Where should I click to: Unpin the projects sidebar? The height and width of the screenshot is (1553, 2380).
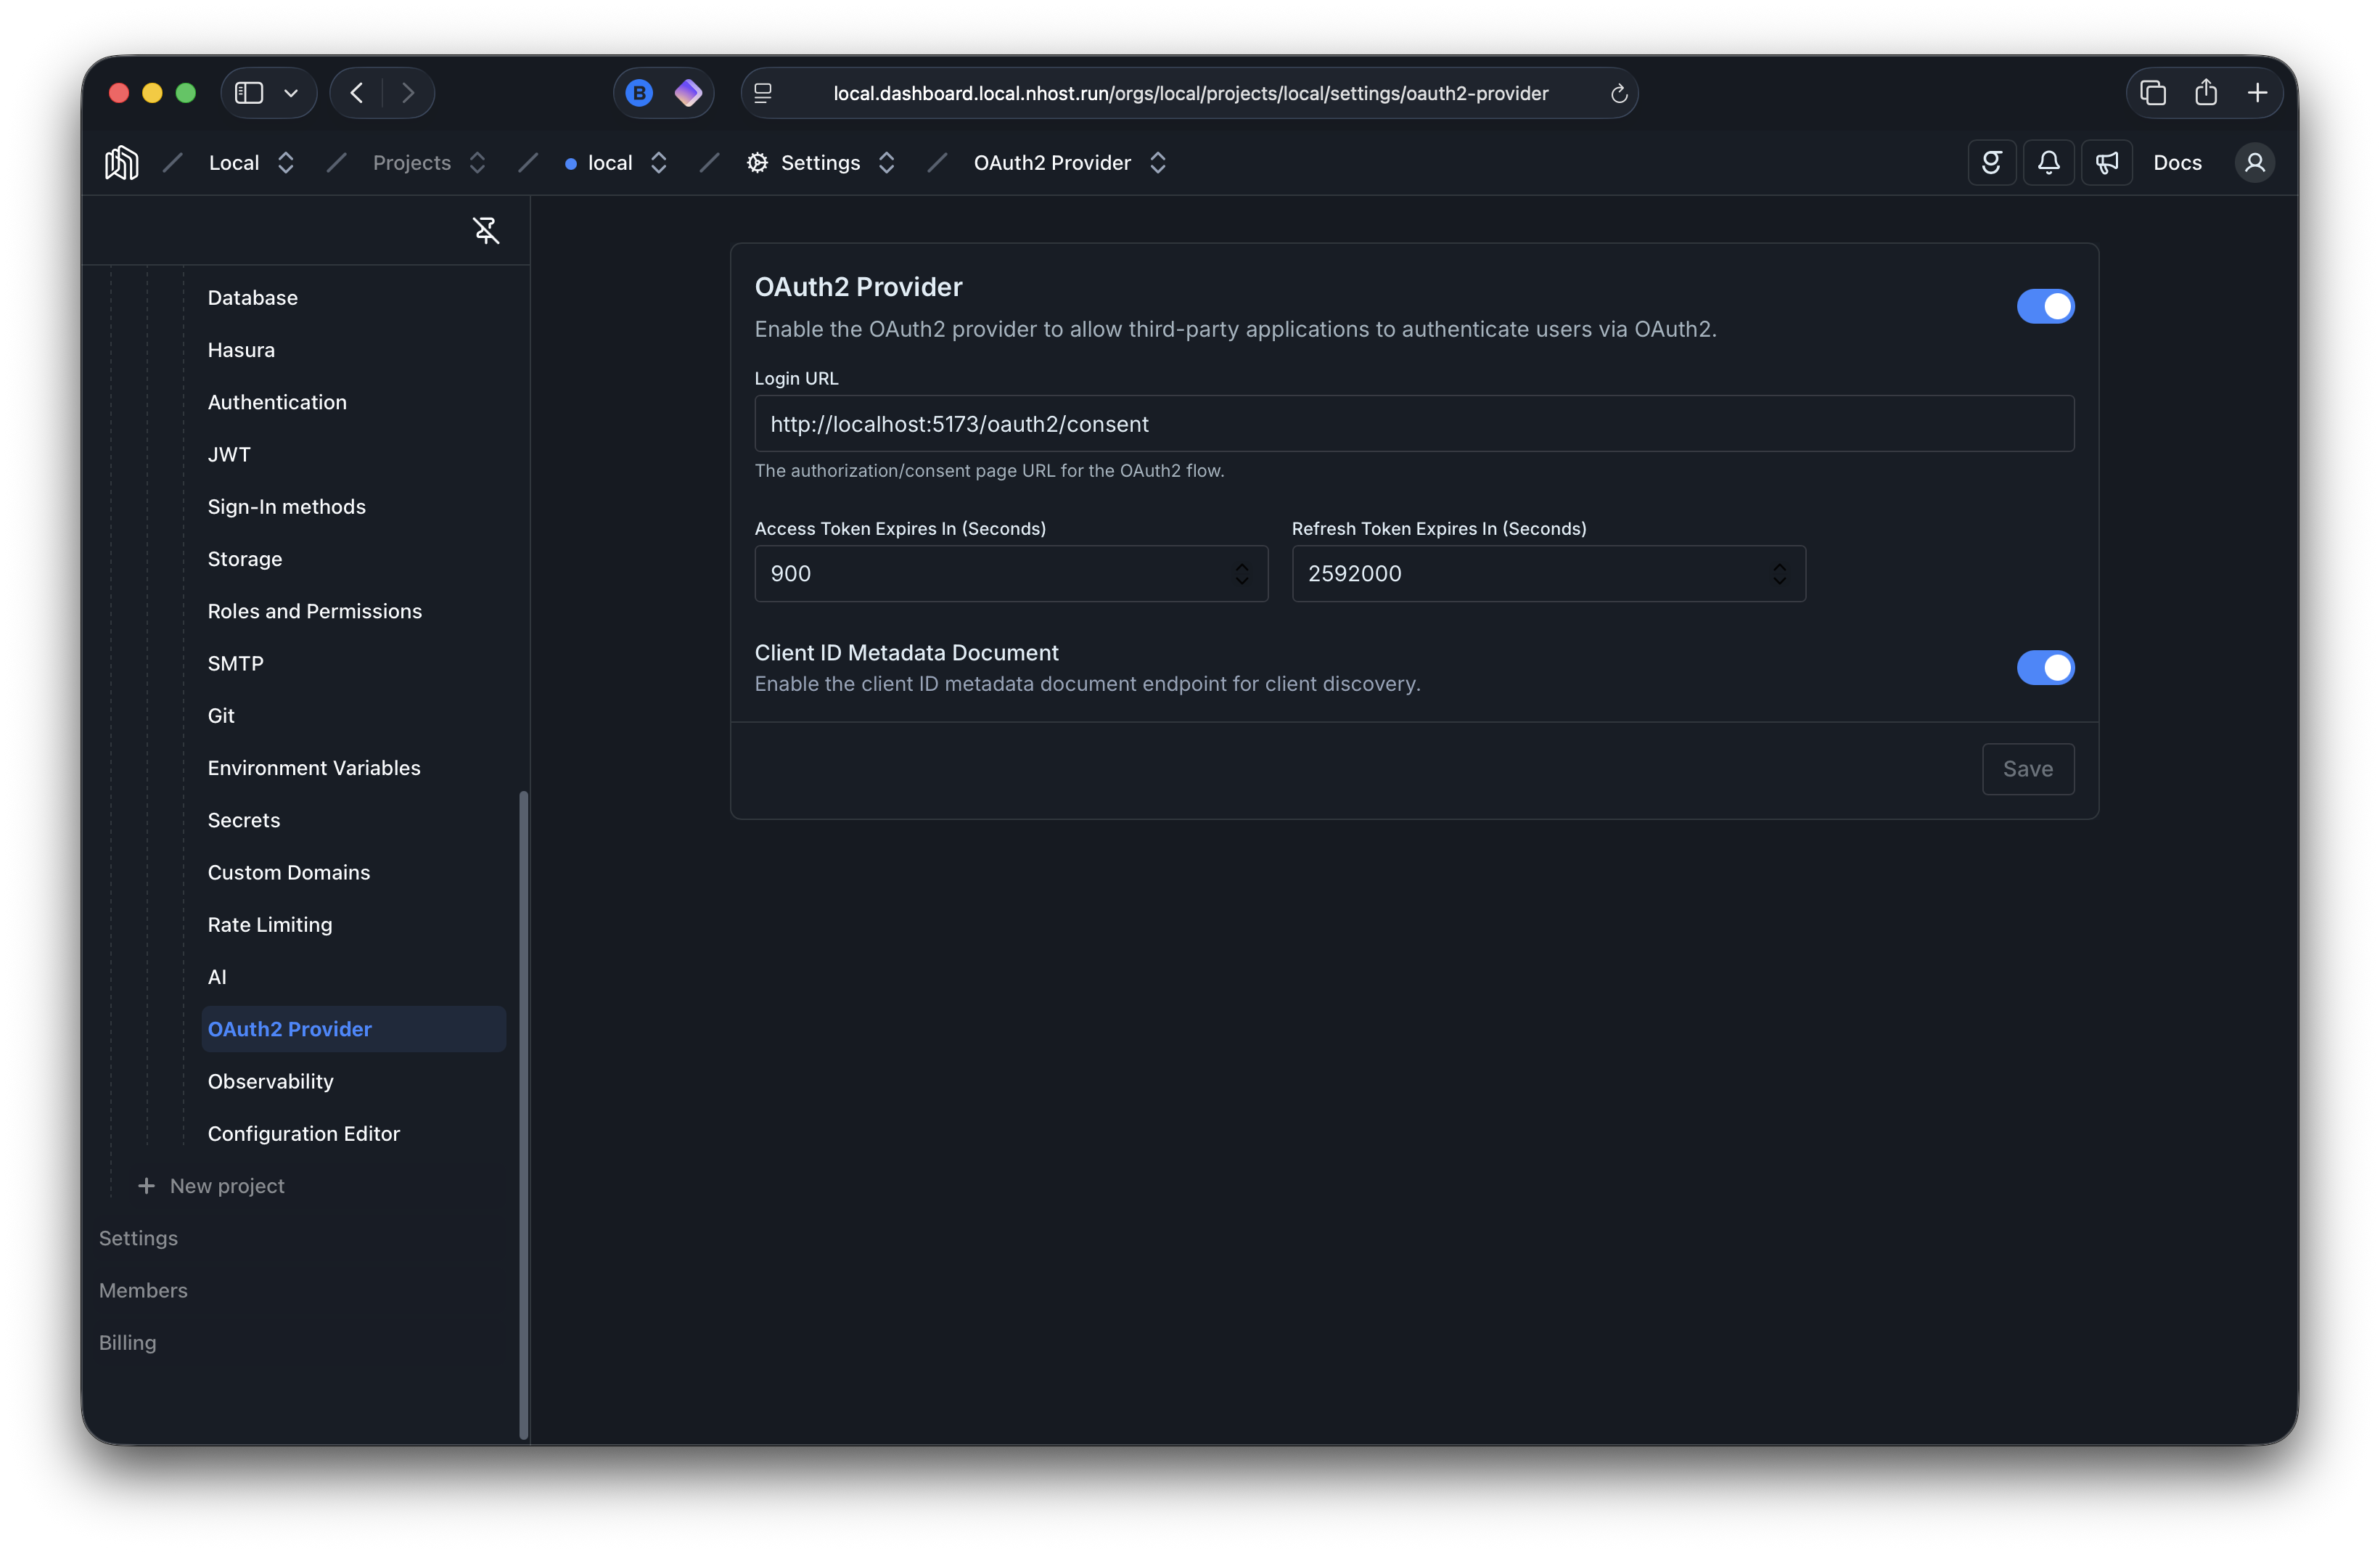[486, 230]
